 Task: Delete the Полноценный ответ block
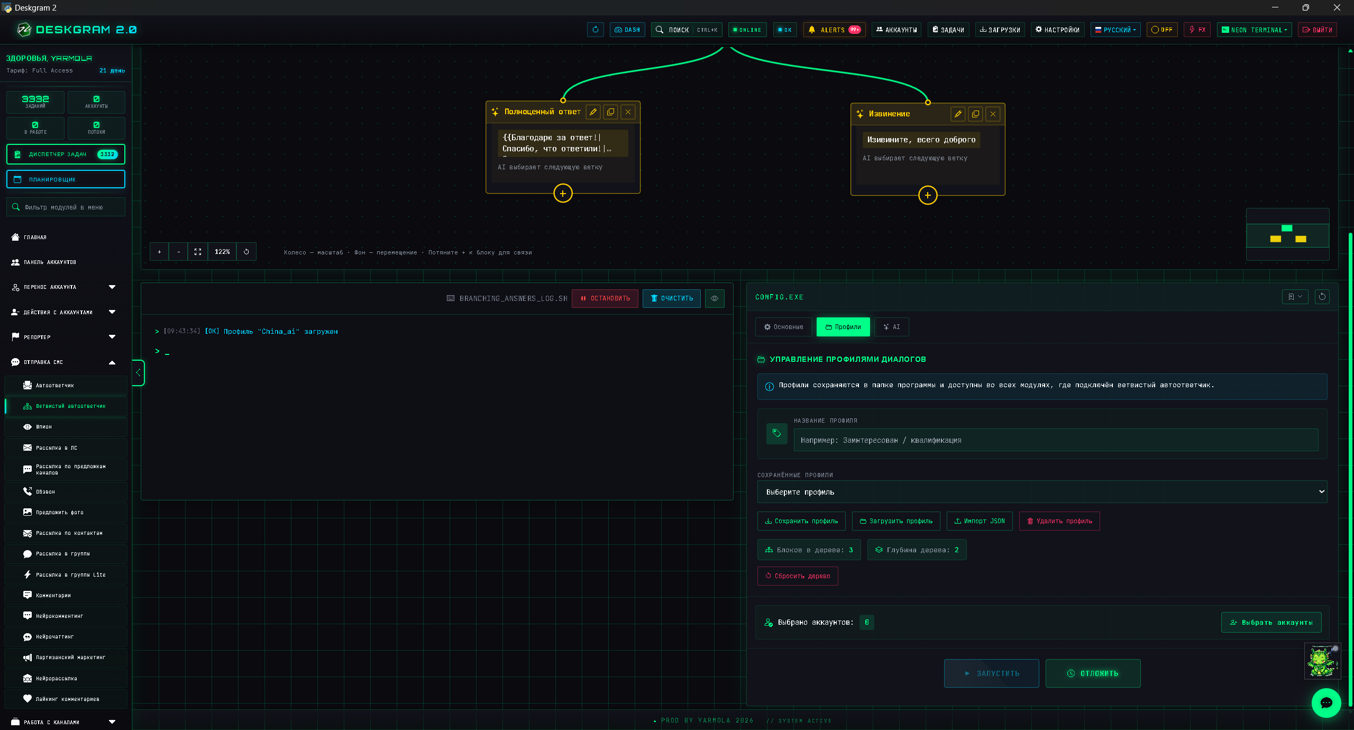tap(628, 112)
